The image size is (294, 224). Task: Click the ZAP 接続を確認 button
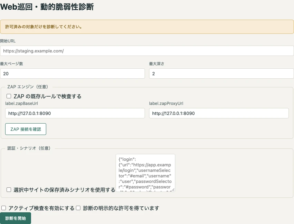[26, 129]
